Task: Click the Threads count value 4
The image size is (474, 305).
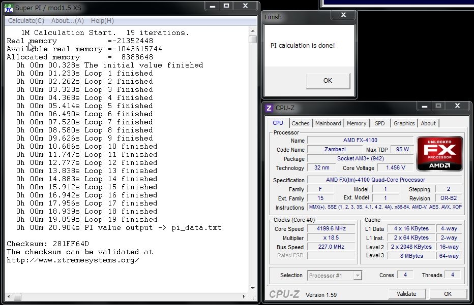Action: click(x=452, y=275)
